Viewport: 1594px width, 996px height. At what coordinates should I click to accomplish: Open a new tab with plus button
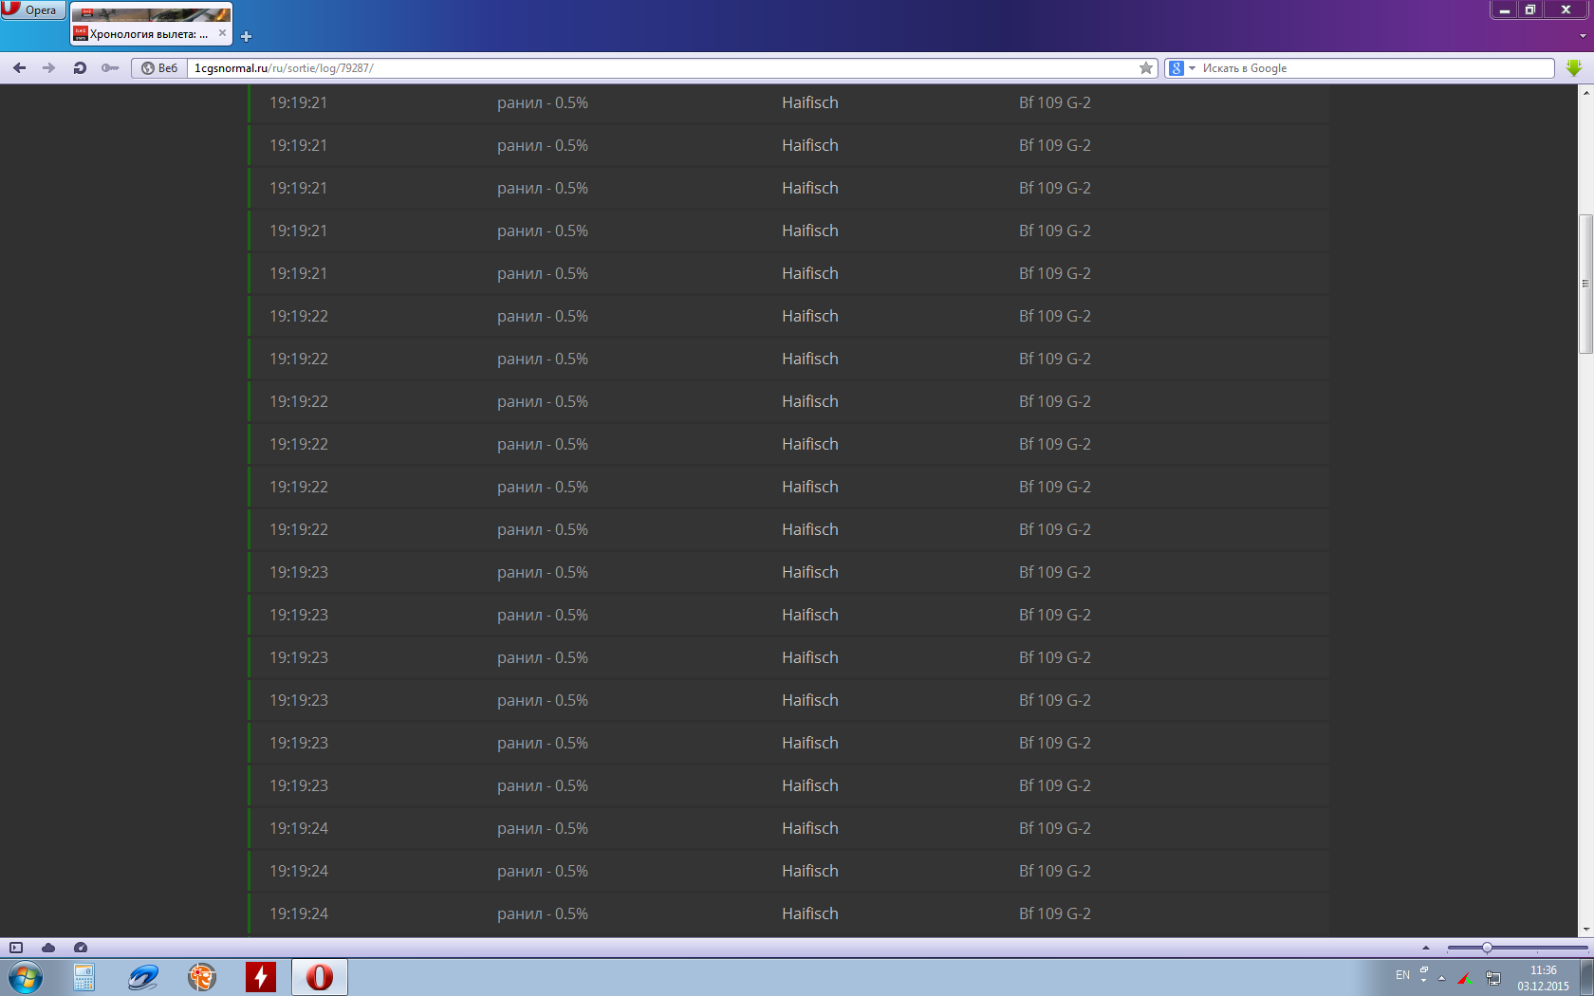247,36
